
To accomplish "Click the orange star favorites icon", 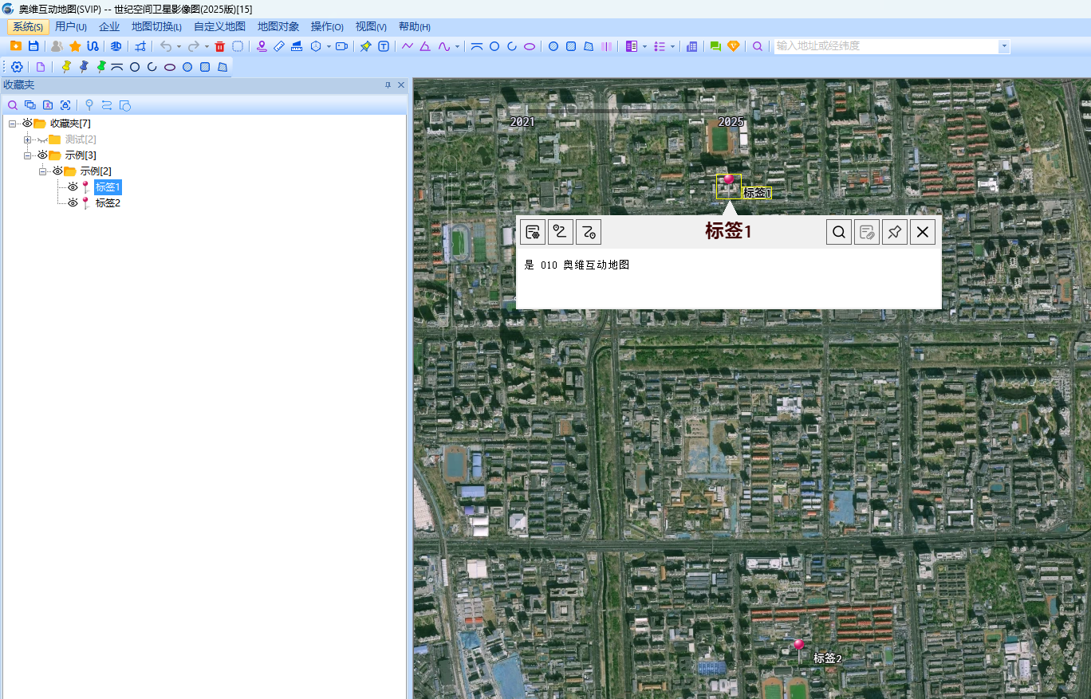I will coord(75,46).
